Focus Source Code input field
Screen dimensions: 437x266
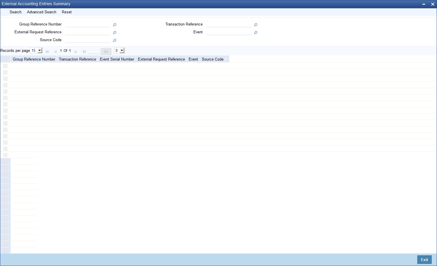(87, 40)
